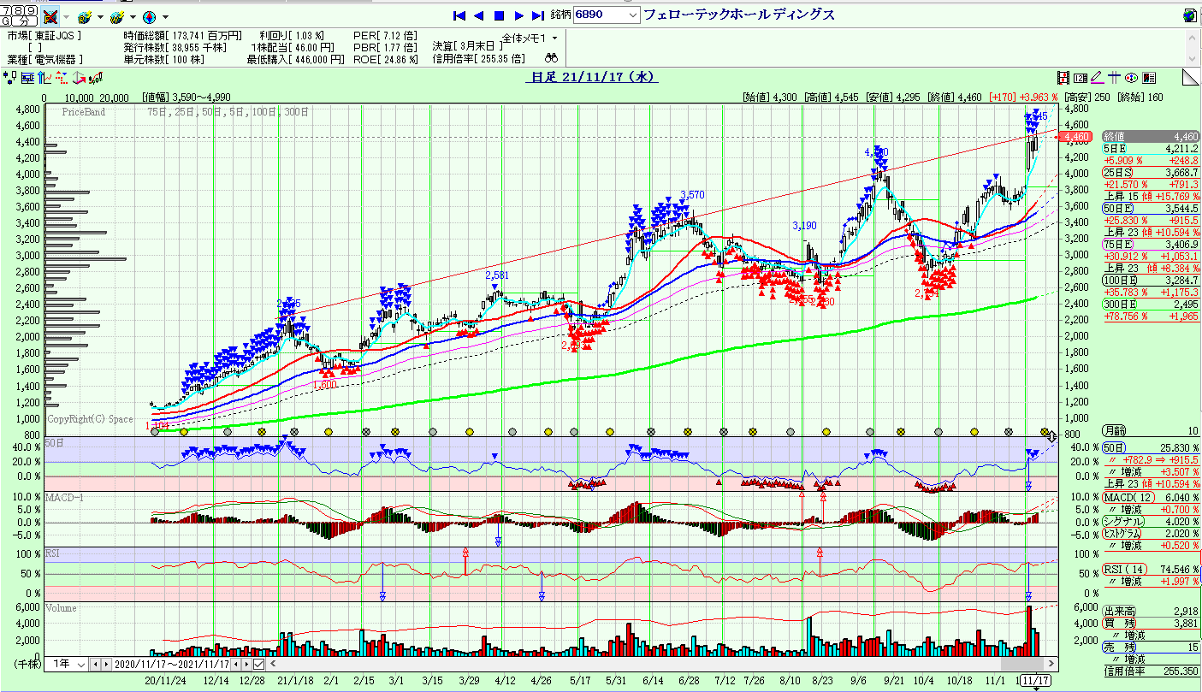Screen dimensions: 1202x692
Task: Expand the 全体メモ1 memo dropdown
Action: click(554, 38)
